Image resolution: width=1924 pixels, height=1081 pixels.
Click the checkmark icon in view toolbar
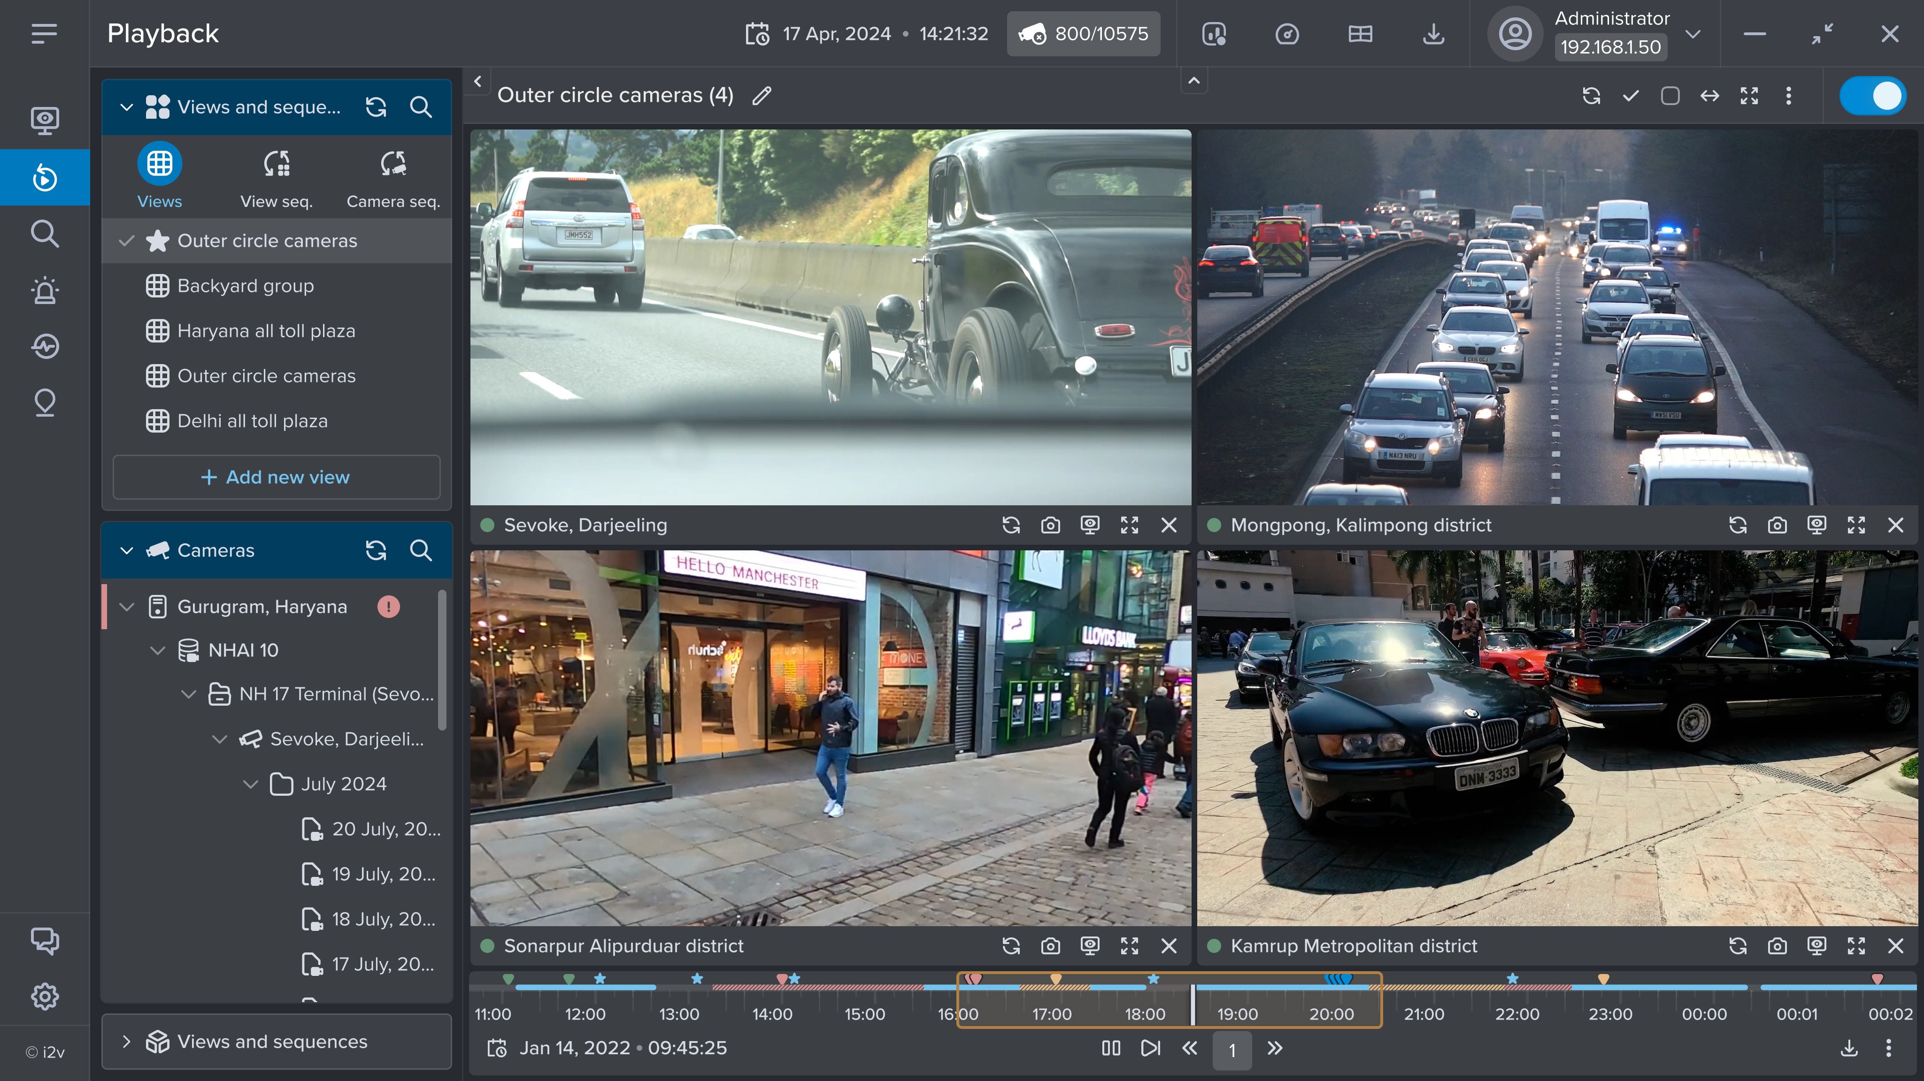pos(1631,96)
